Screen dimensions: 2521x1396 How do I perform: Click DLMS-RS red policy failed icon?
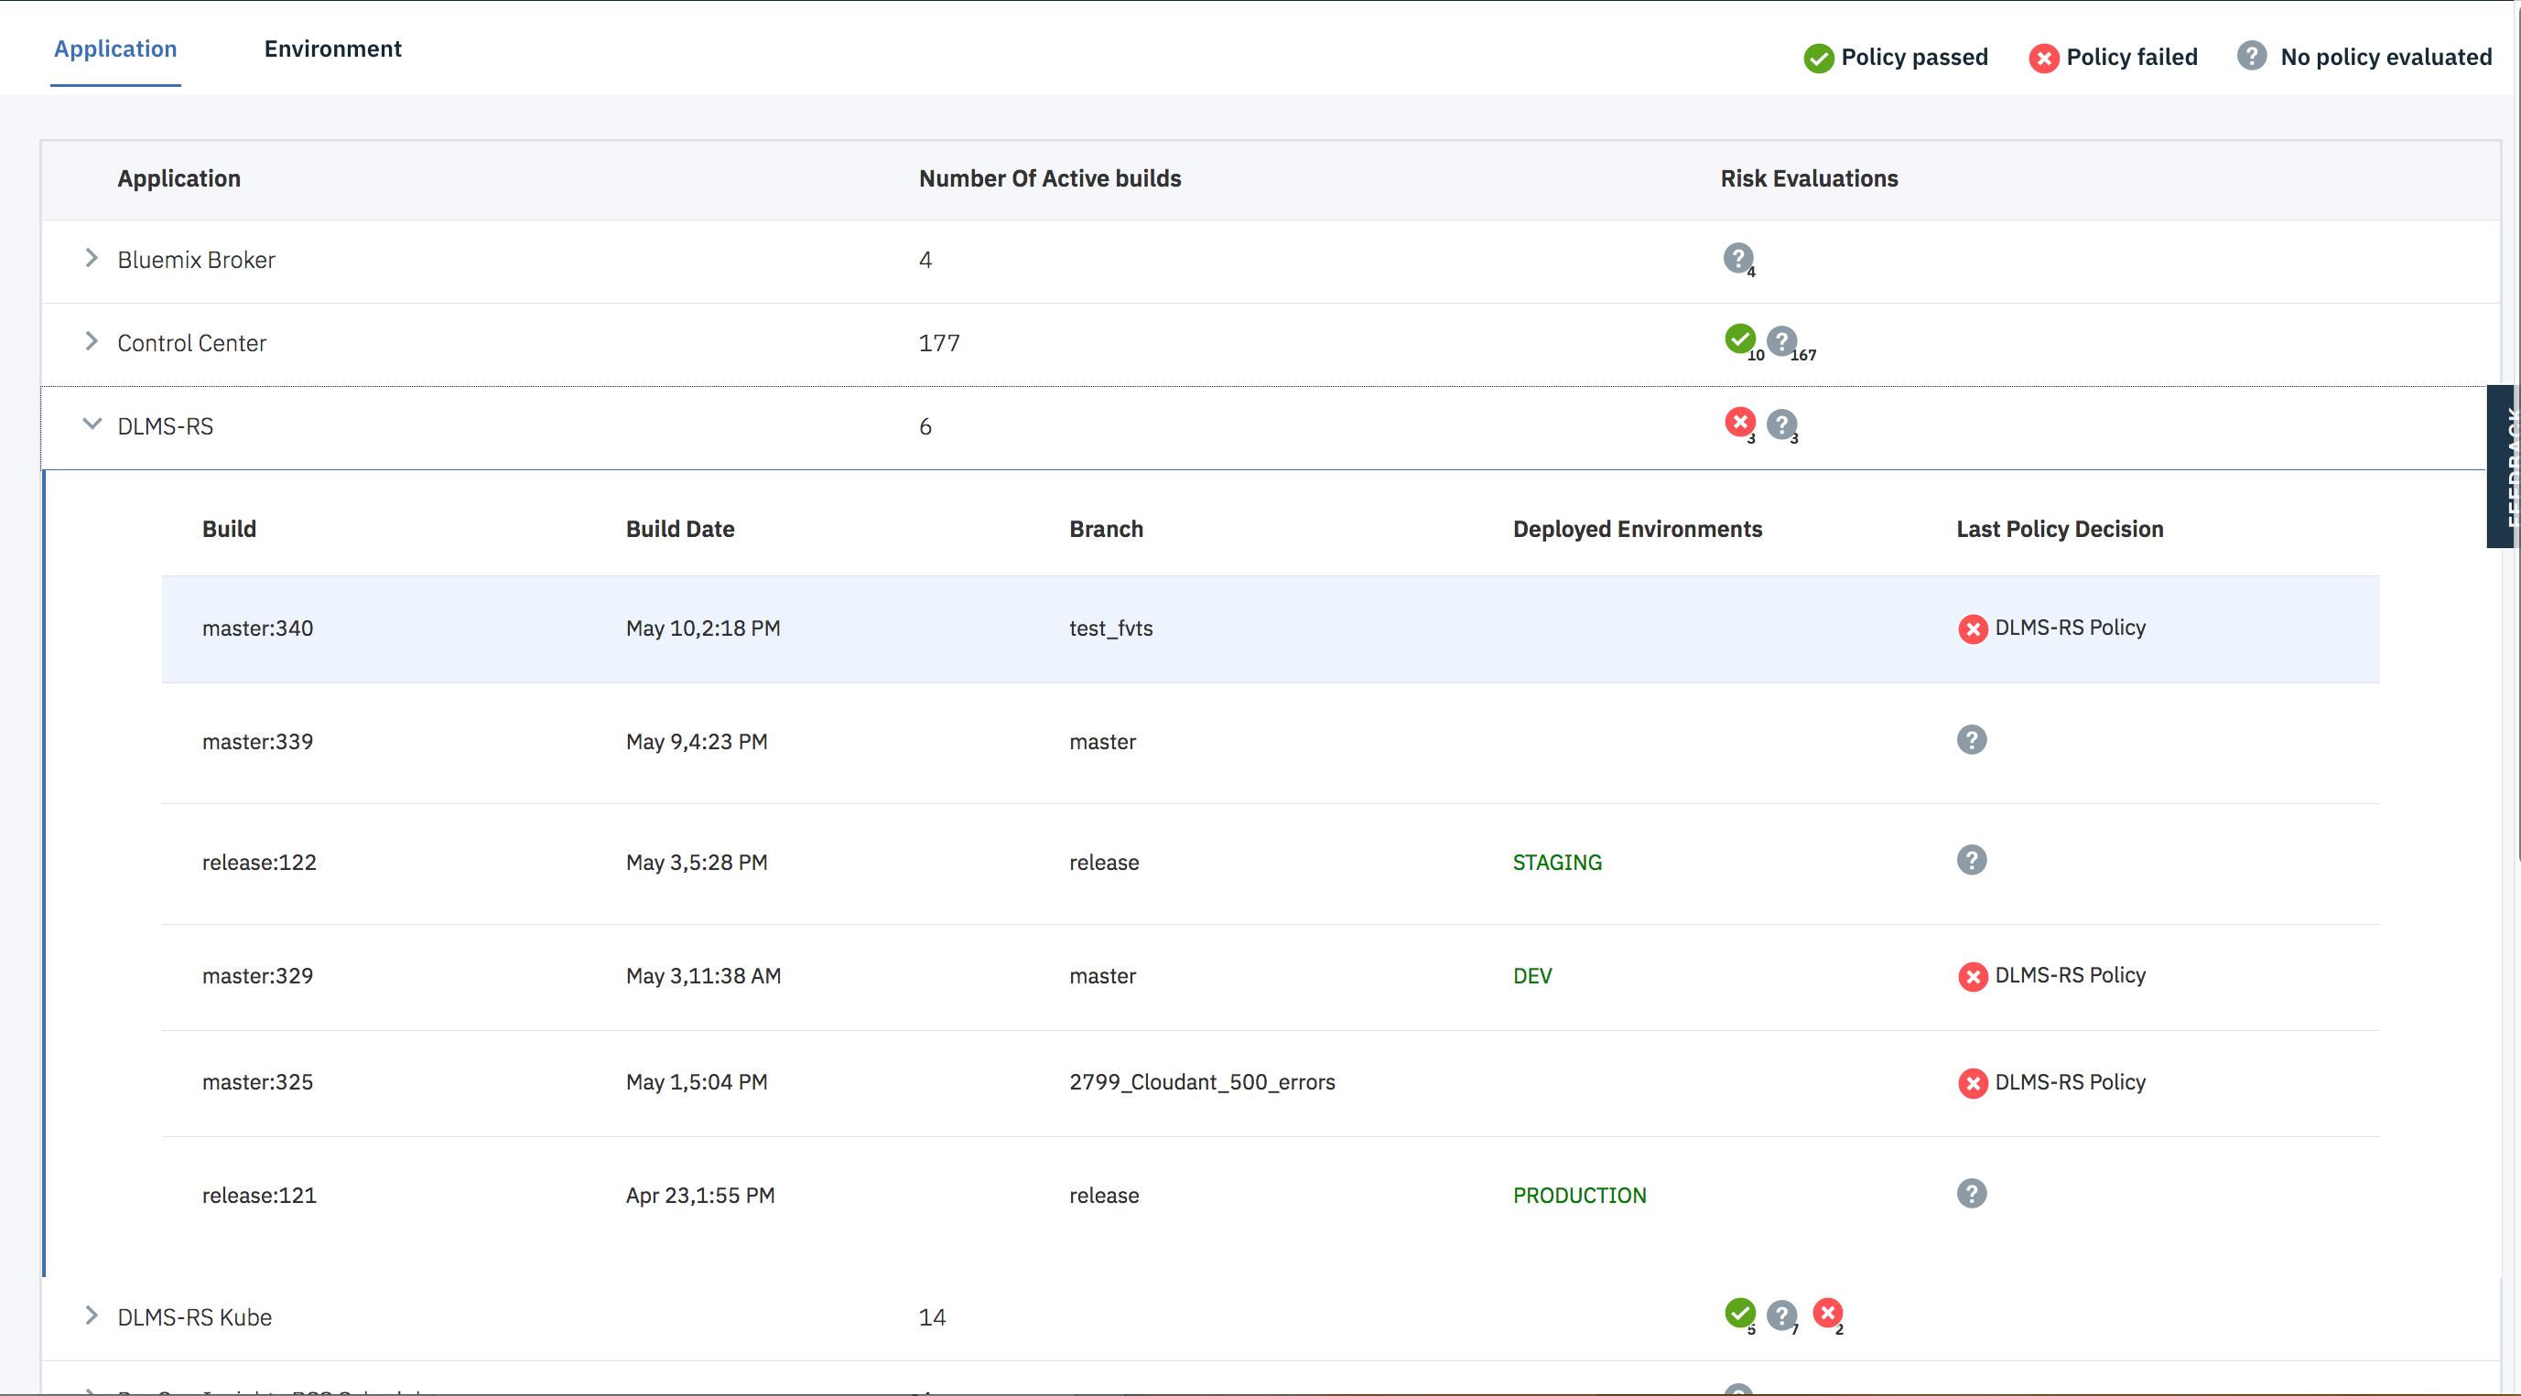[x=1739, y=423]
